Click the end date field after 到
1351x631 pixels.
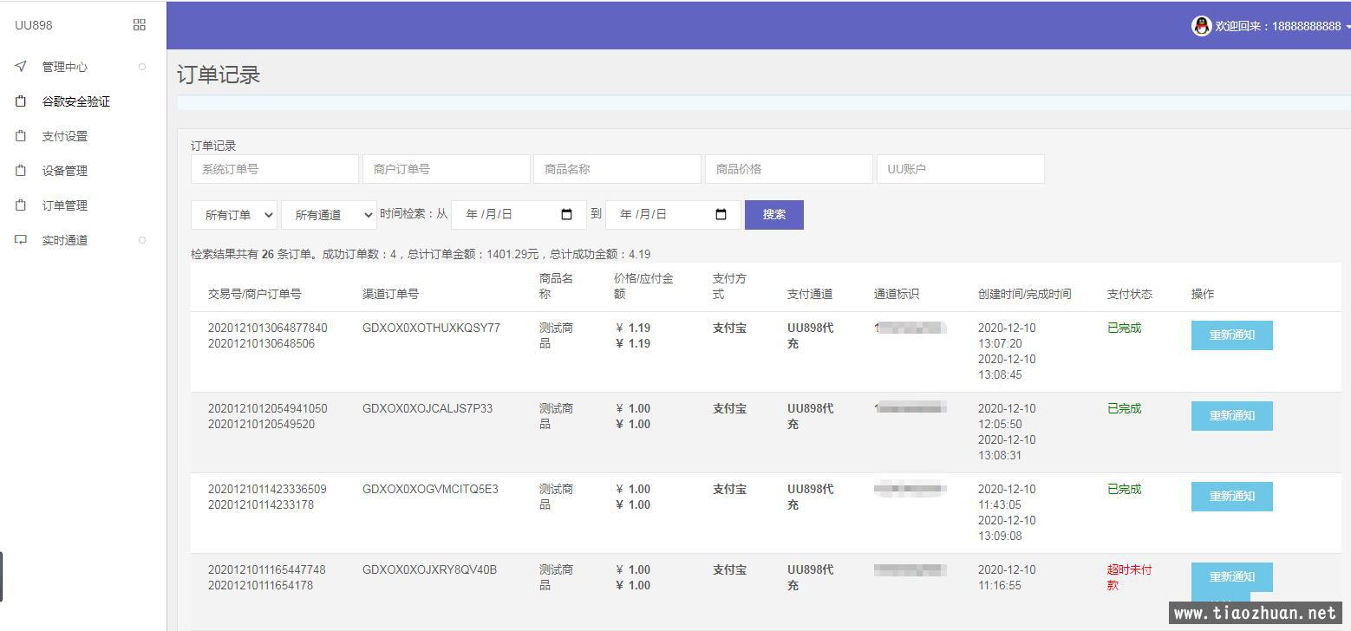click(x=673, y=215)
